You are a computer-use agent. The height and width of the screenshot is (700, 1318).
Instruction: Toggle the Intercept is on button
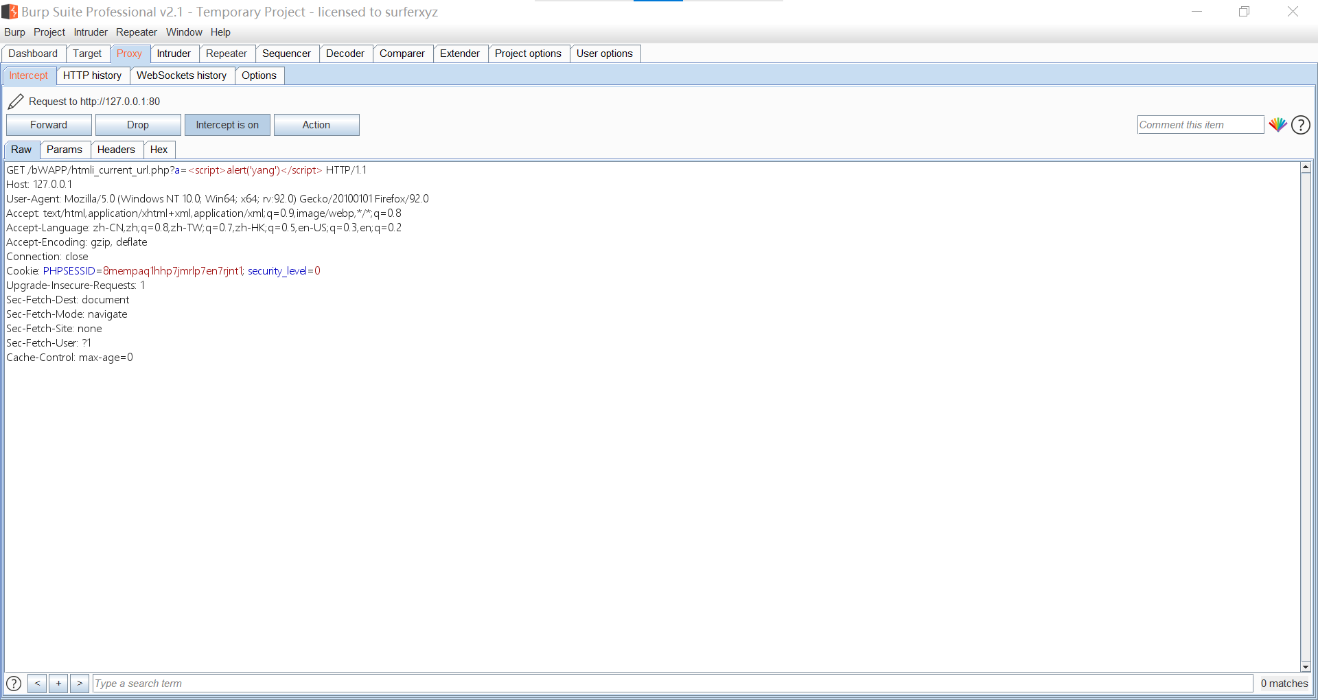(x=227, y=125)
